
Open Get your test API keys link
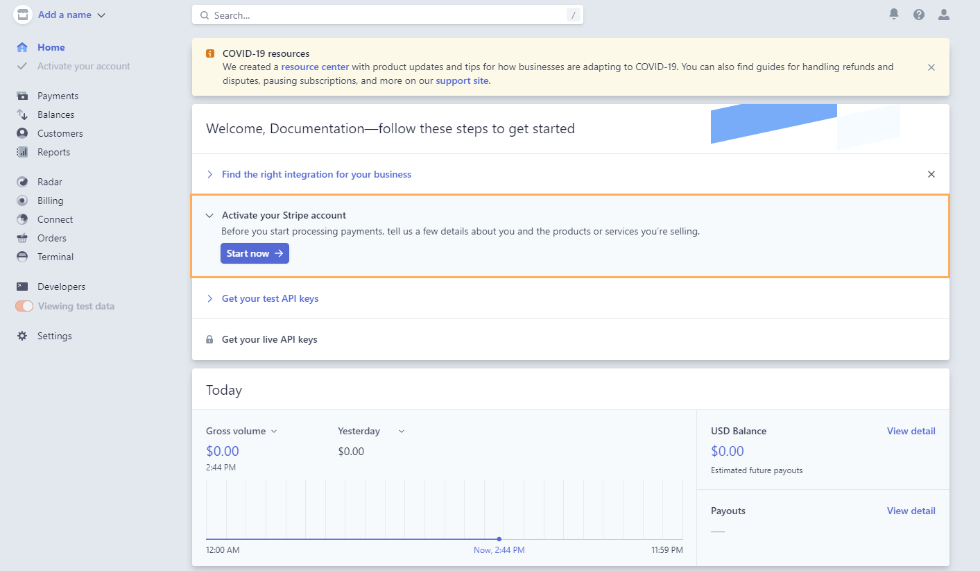coord(270,298)
